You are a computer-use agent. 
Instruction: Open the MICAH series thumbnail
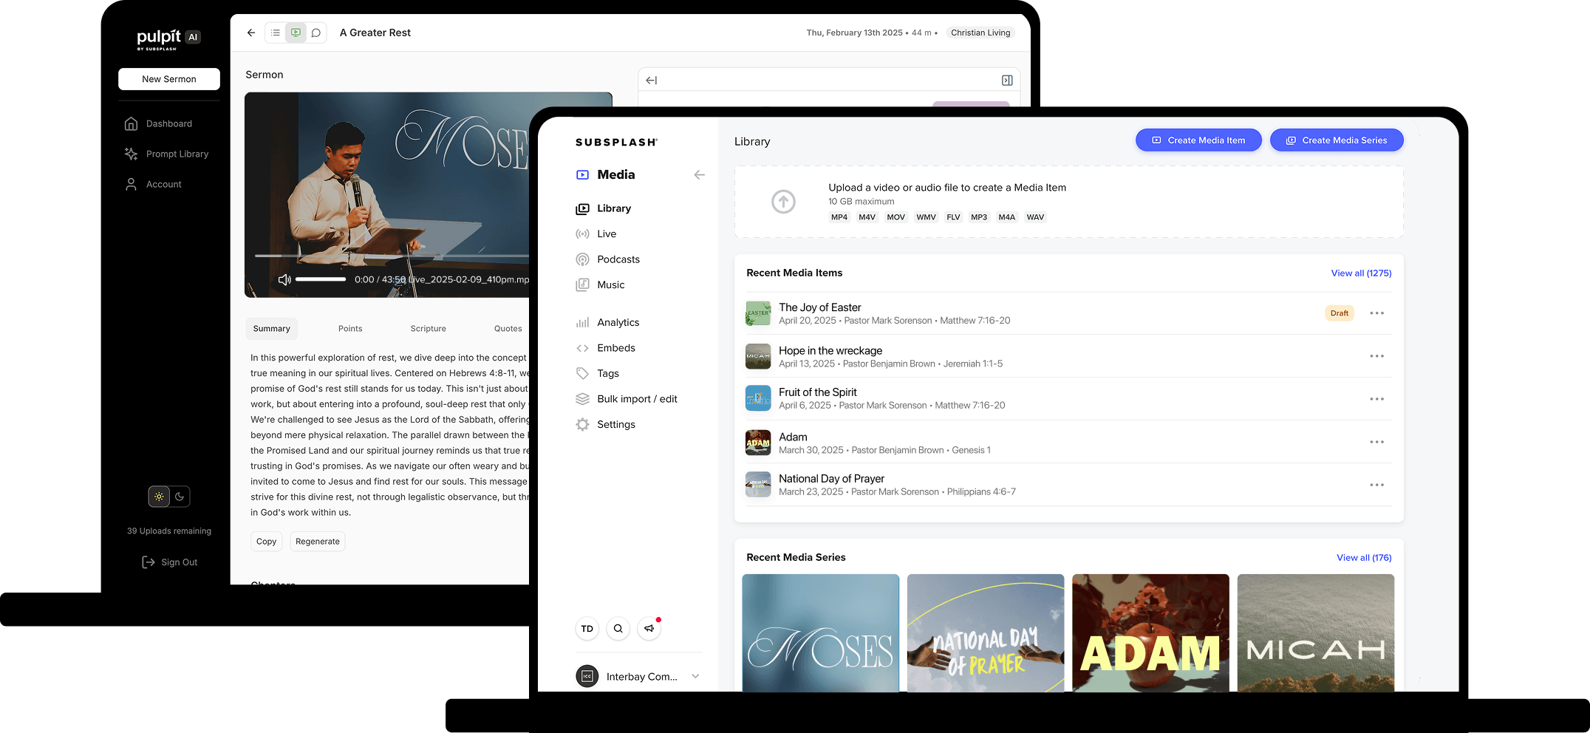pos(1316,633)
